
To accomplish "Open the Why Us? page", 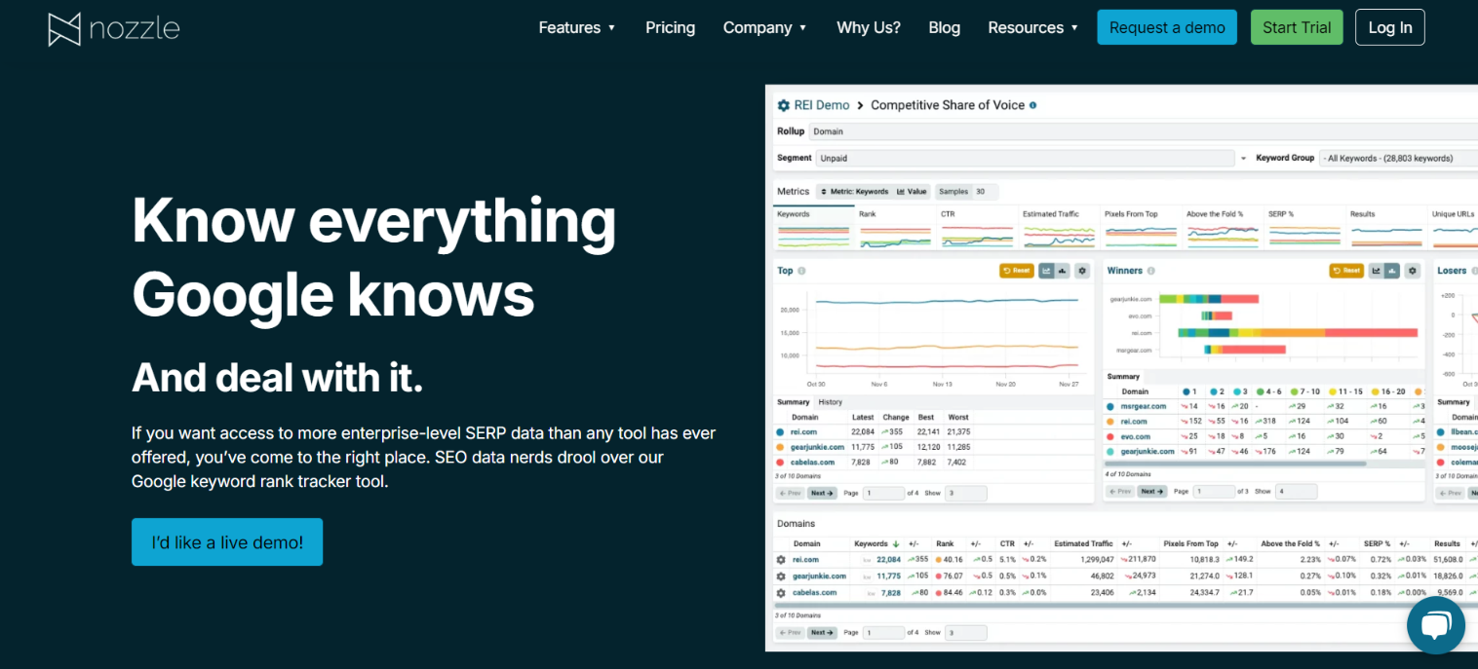I will tap(869, 27).
